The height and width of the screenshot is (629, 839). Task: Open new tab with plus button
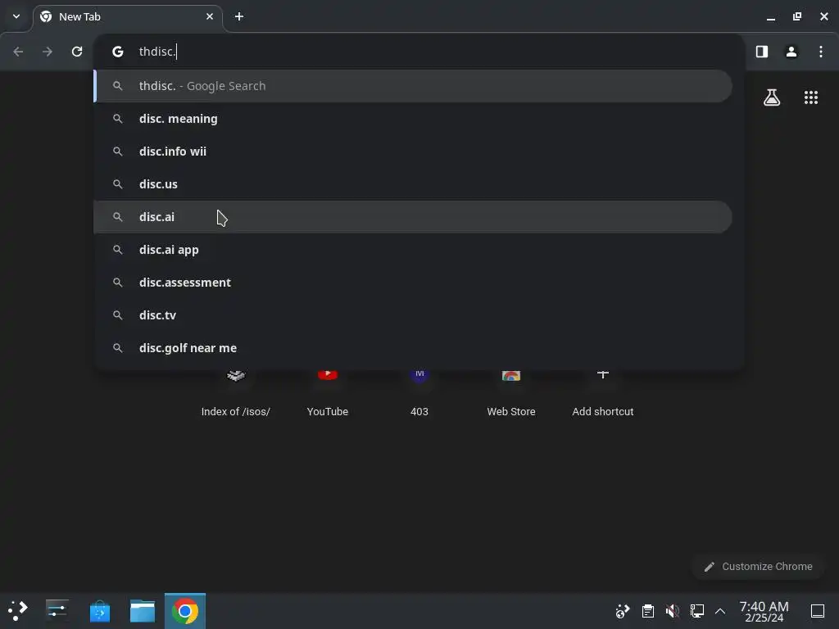coord(239,16)
